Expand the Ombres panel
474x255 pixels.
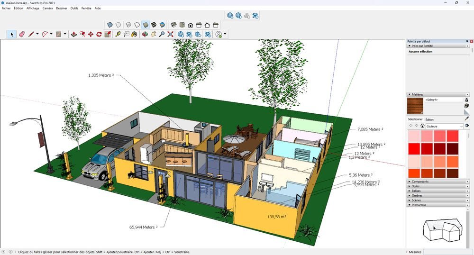tap(438, 195)
